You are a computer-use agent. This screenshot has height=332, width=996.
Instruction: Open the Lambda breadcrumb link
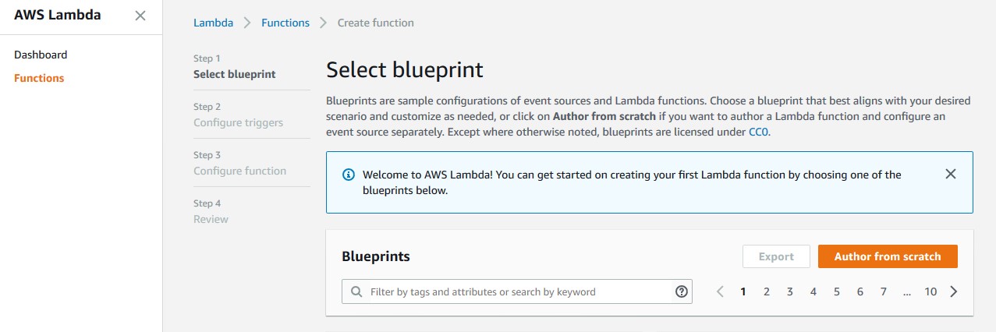click(x=213, y=23)
